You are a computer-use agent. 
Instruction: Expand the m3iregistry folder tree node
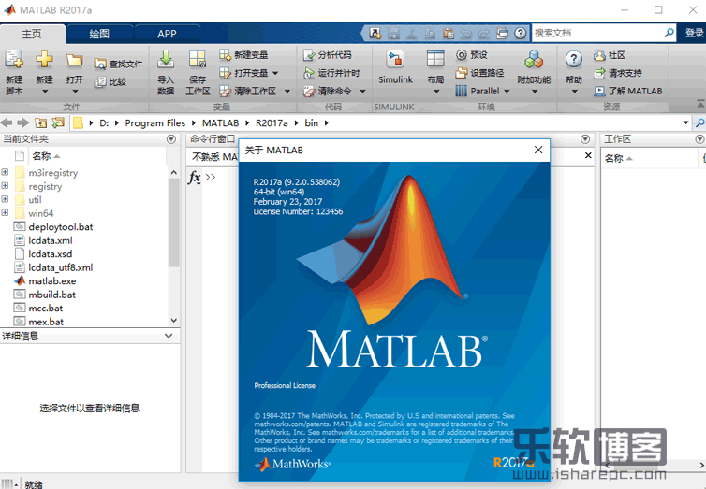[x=6, y=173]
